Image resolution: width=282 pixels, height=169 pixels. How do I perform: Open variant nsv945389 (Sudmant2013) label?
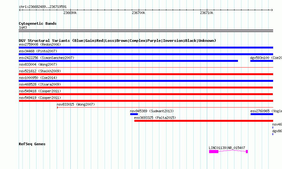152,111
